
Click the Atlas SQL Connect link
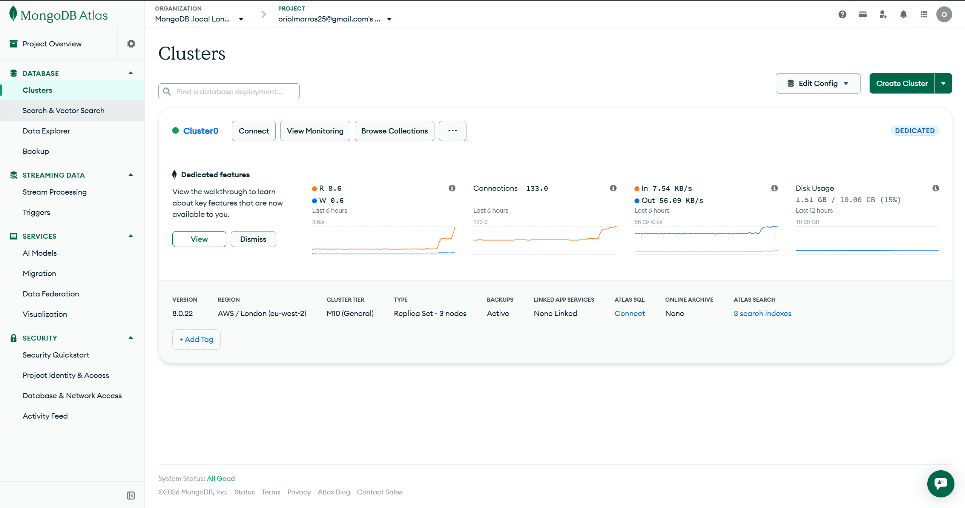[629, 313]
